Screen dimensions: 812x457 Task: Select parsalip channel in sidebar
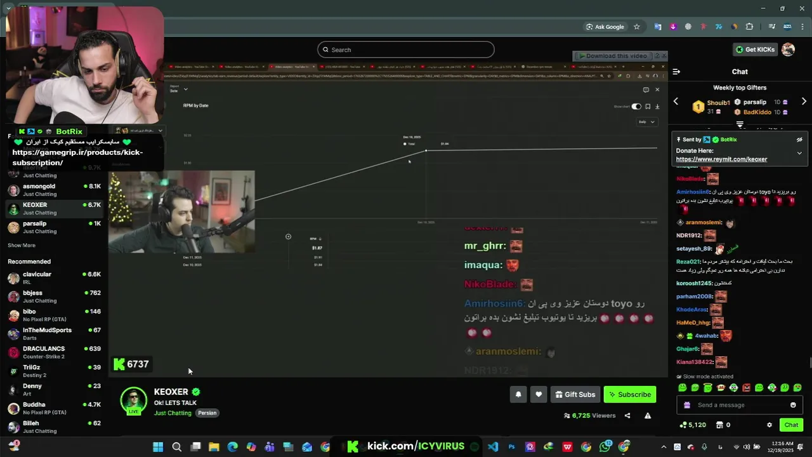54,227
